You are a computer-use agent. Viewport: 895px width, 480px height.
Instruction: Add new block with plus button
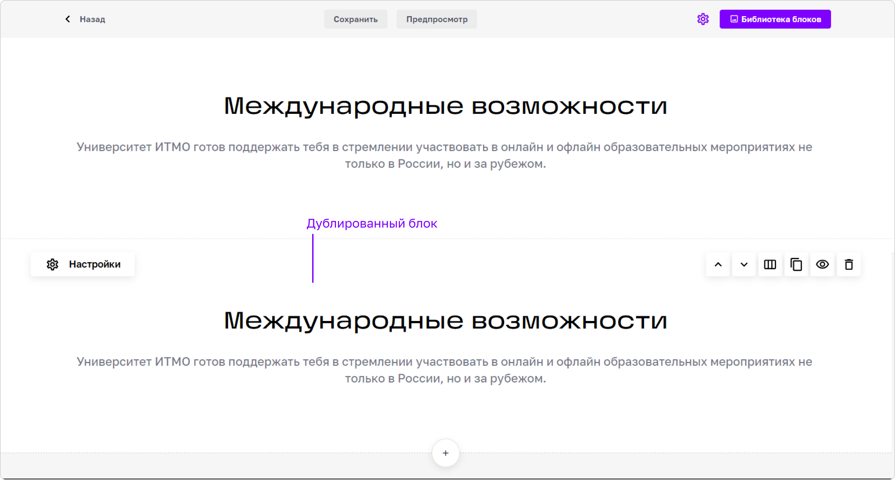pos(445,453)
